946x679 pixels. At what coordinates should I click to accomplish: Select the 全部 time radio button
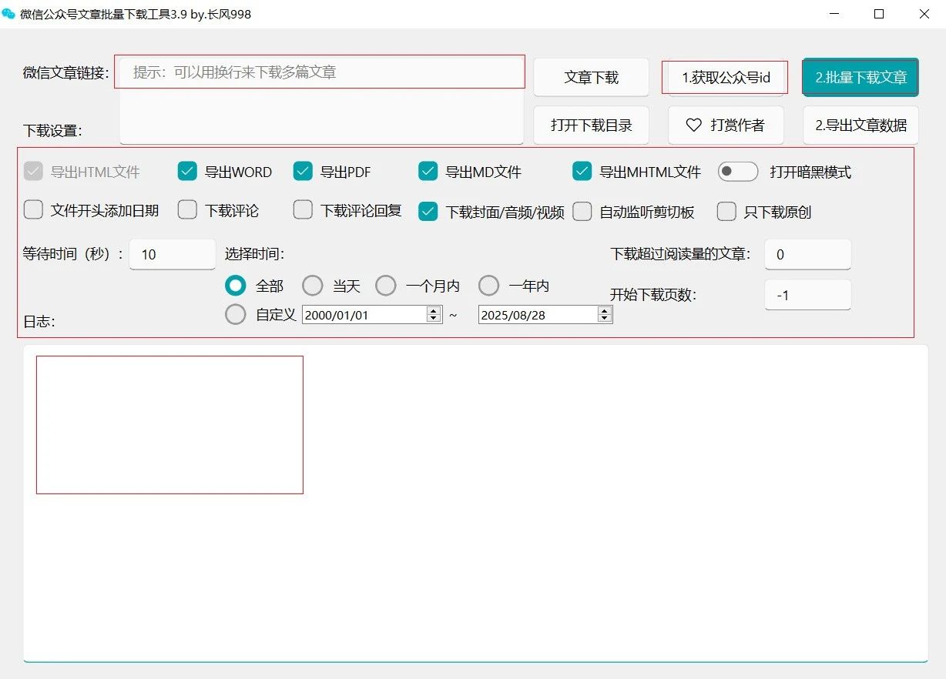235,286
